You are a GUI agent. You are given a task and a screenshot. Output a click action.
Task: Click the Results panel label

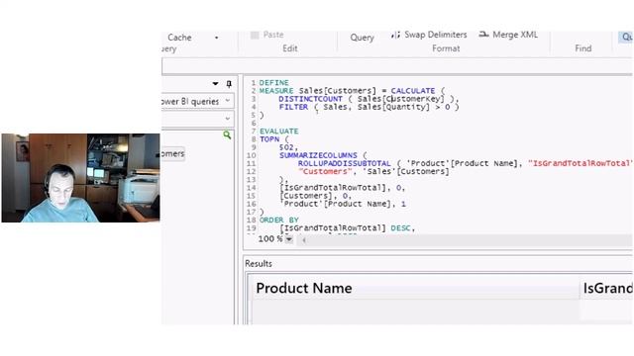259,264
